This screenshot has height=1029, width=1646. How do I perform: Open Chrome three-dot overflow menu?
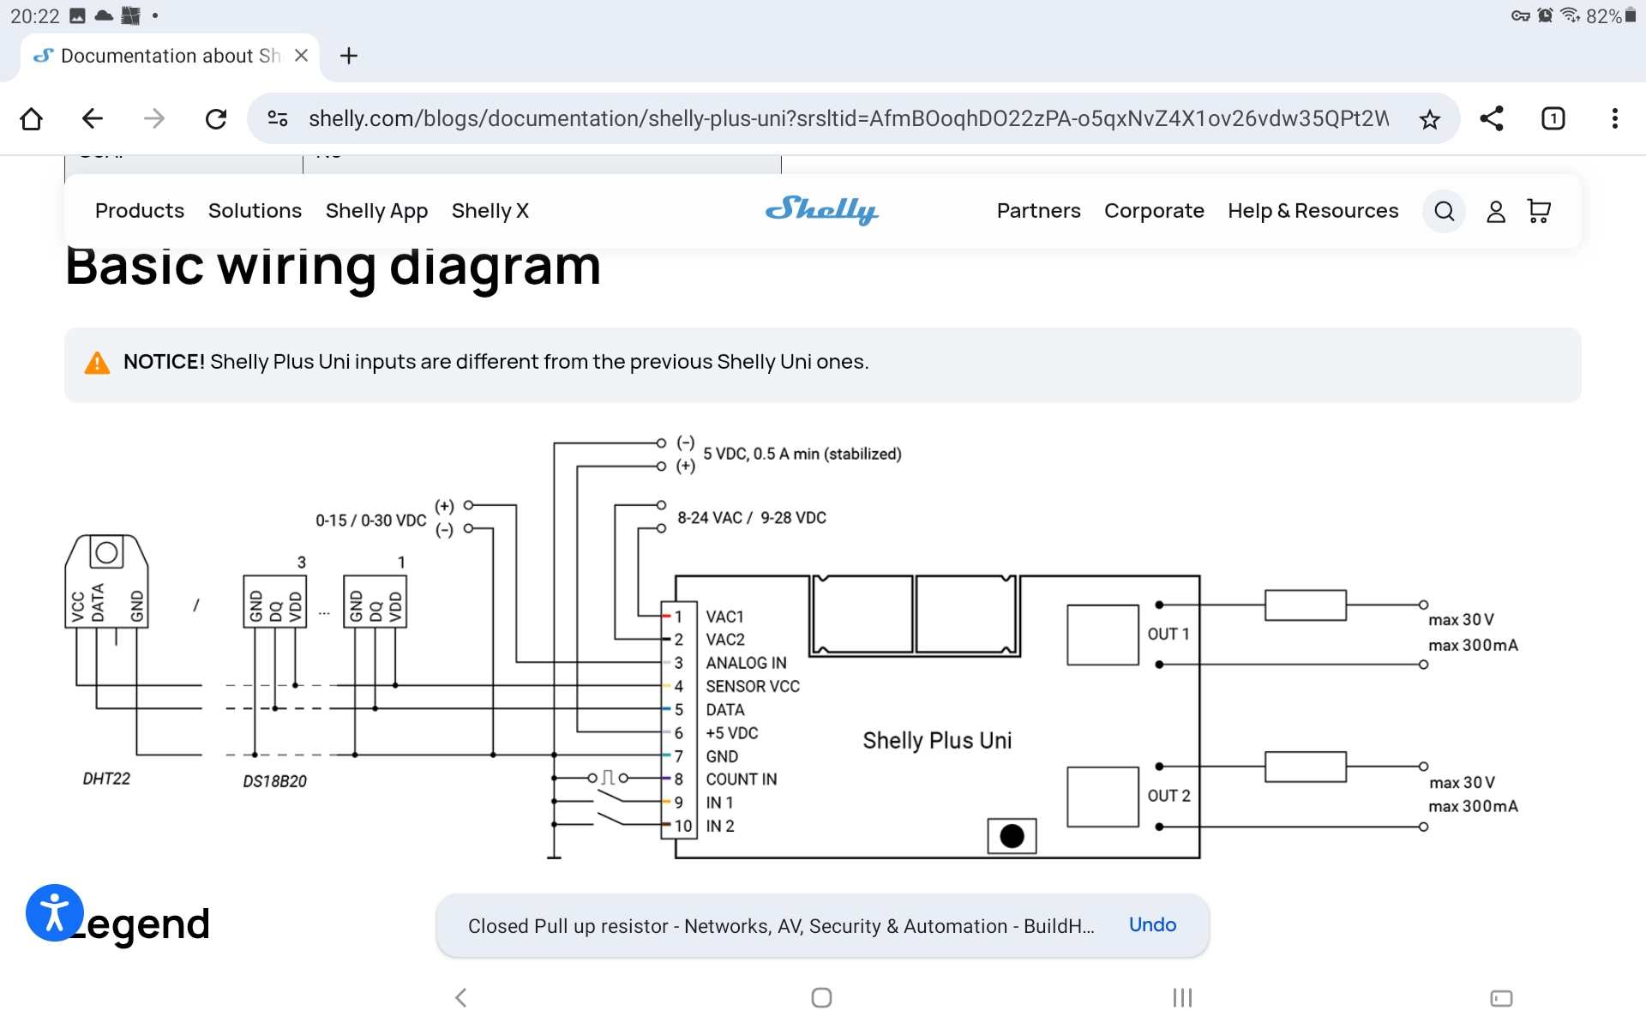coord(1615,118)
